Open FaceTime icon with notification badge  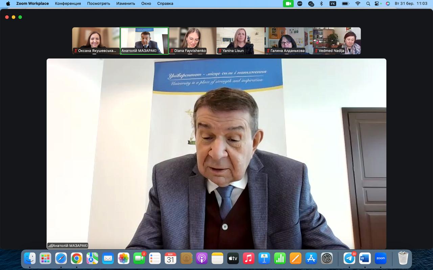(139, 259)
